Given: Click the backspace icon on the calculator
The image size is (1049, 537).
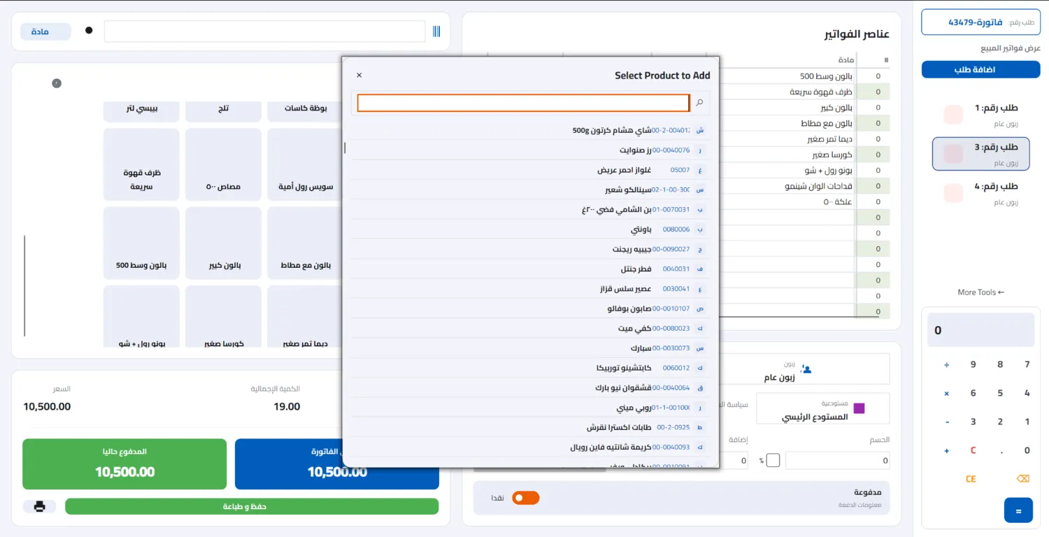Looking at the screenshot, I should click(1022, 479).
